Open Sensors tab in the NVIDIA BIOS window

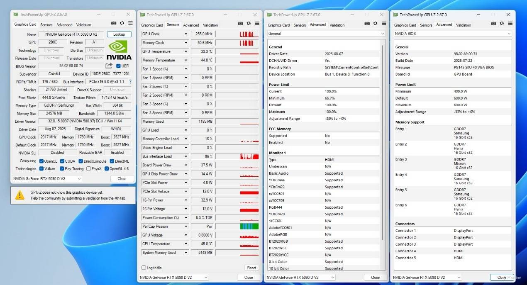[x=426, y=25]
